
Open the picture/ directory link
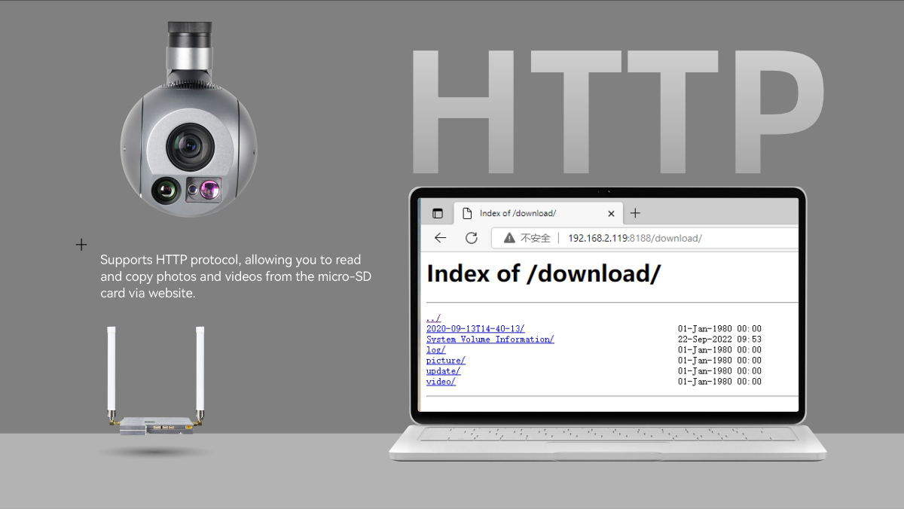445,361
